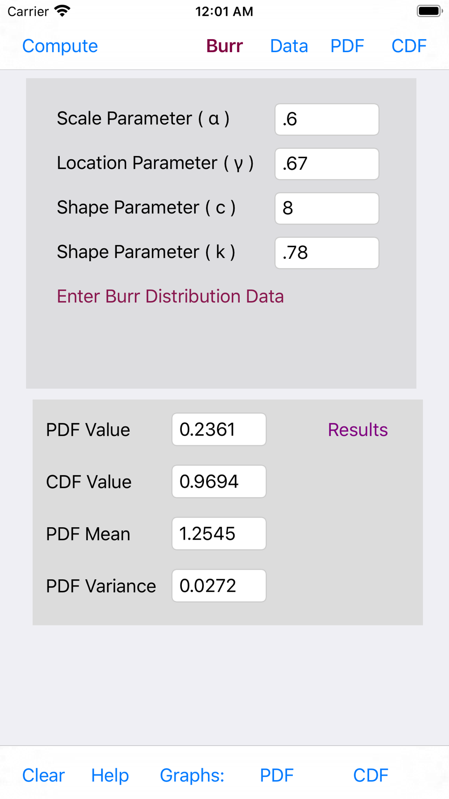
Task: Click the PDF Variance result box
Action: 219,586
